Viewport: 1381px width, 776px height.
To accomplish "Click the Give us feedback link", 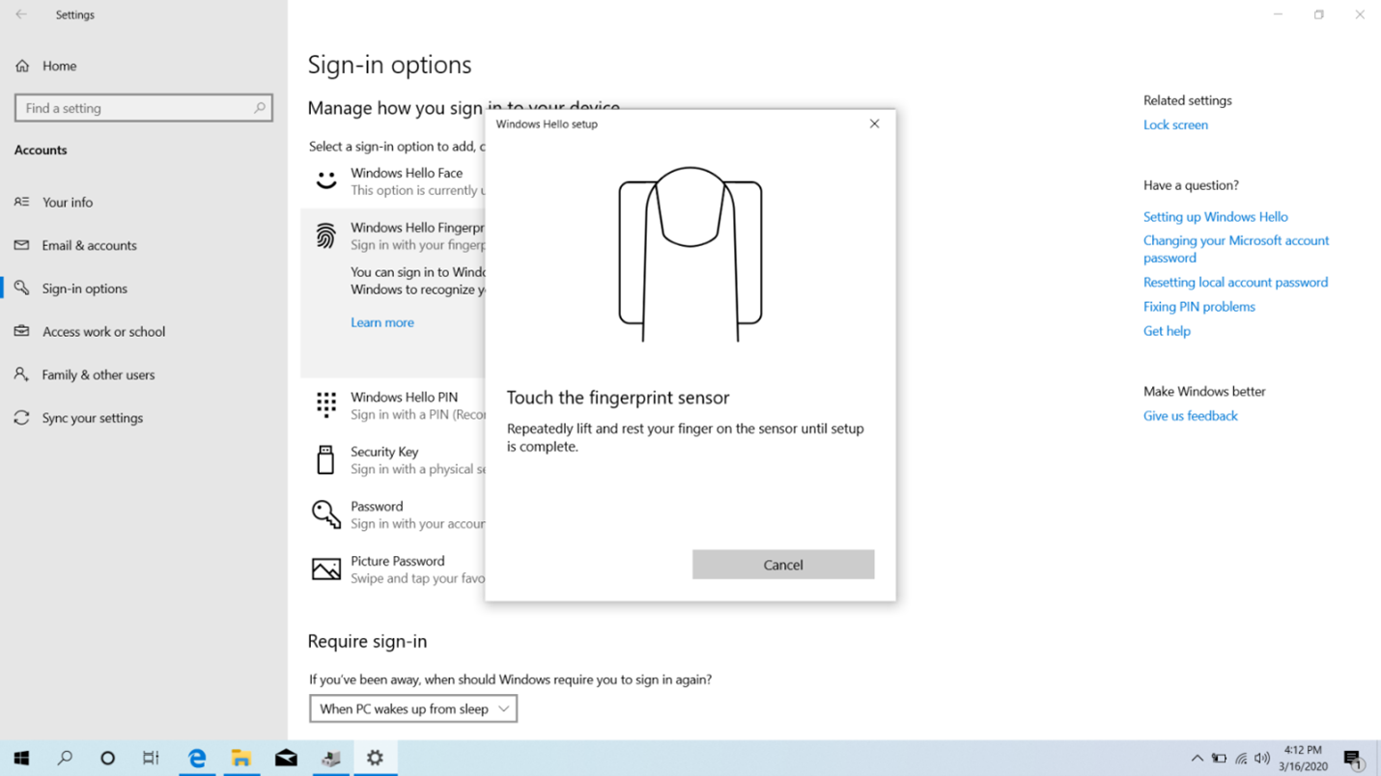I will (1191, 416).
